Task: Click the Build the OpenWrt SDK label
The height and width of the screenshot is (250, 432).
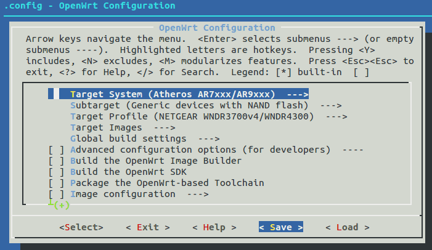Action: pyautogui.click(x=128, y=172)
